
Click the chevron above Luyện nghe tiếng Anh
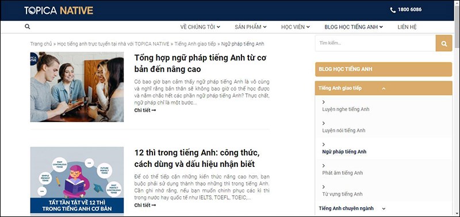[x=324, y=102]
